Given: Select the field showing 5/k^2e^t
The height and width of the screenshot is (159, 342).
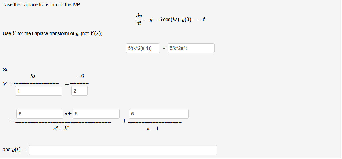Looking at the screenshot, I should click(x=191, y=48).
